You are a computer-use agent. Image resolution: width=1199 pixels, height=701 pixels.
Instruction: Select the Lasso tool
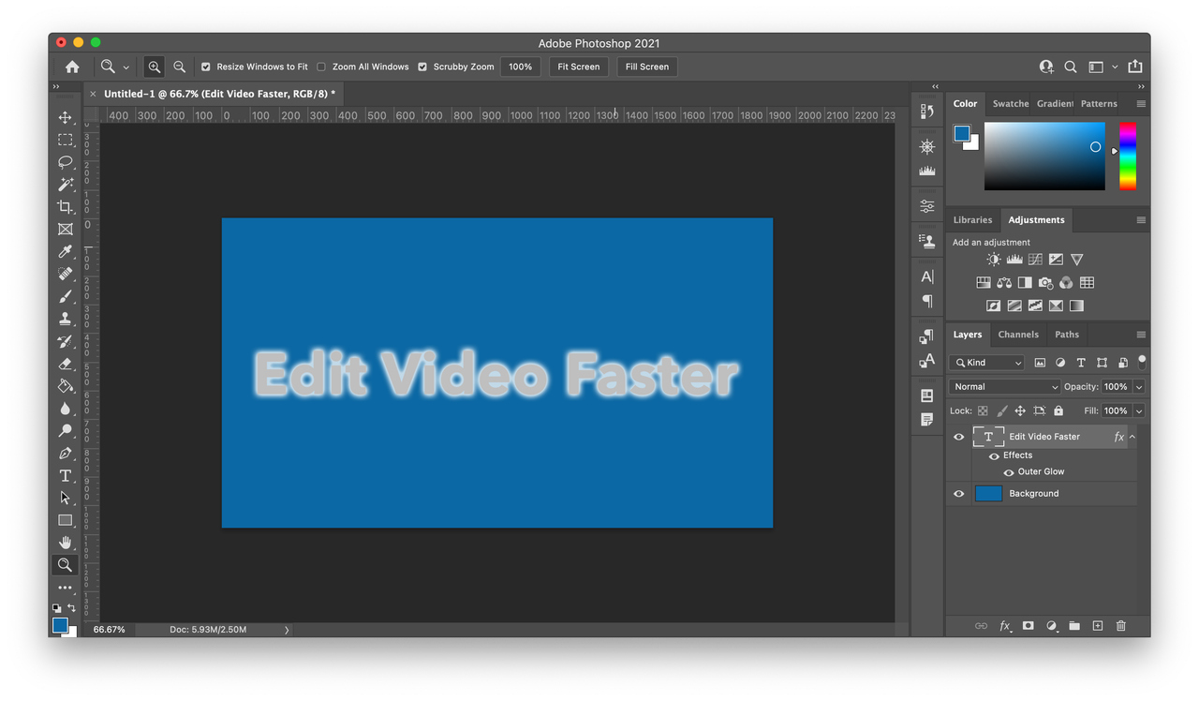(x=66, y=162)
